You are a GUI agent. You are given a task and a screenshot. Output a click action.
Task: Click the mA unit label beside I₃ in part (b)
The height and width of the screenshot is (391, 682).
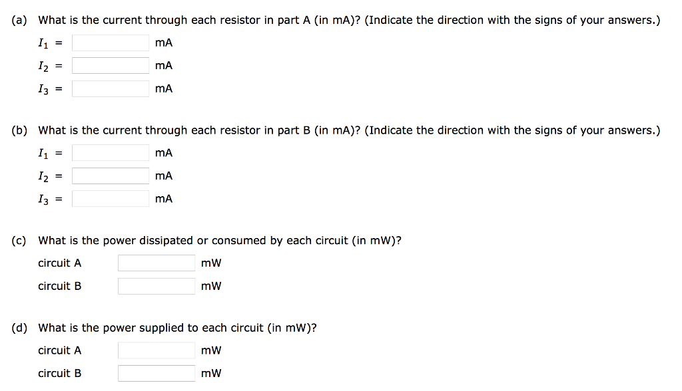tap(163, 198)
